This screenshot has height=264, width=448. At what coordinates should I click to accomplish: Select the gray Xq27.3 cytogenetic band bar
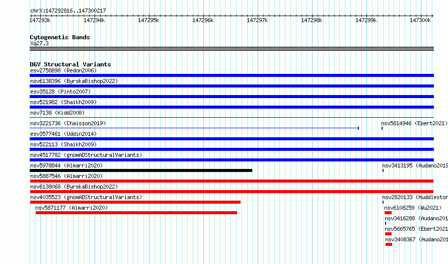pyautogui.click(x=232, y=49)
